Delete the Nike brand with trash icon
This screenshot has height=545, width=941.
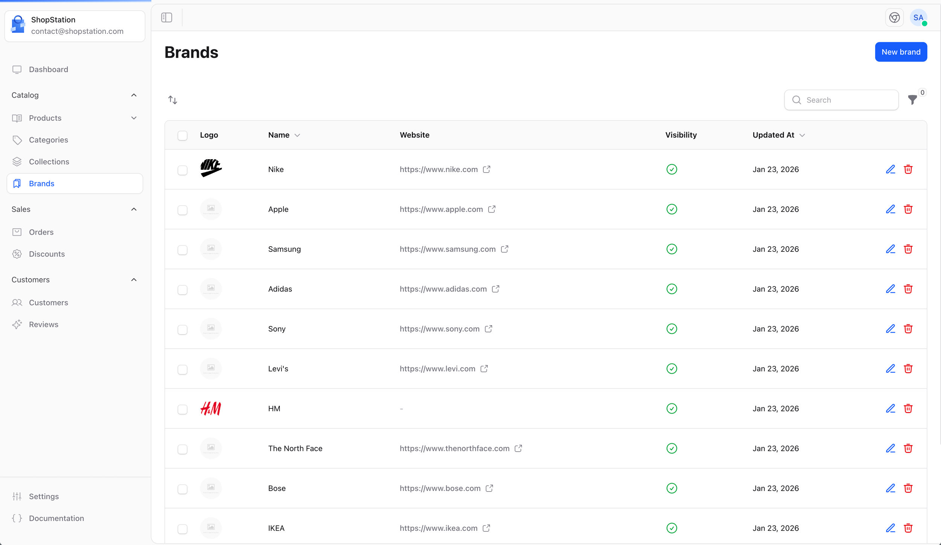(908, 169)
